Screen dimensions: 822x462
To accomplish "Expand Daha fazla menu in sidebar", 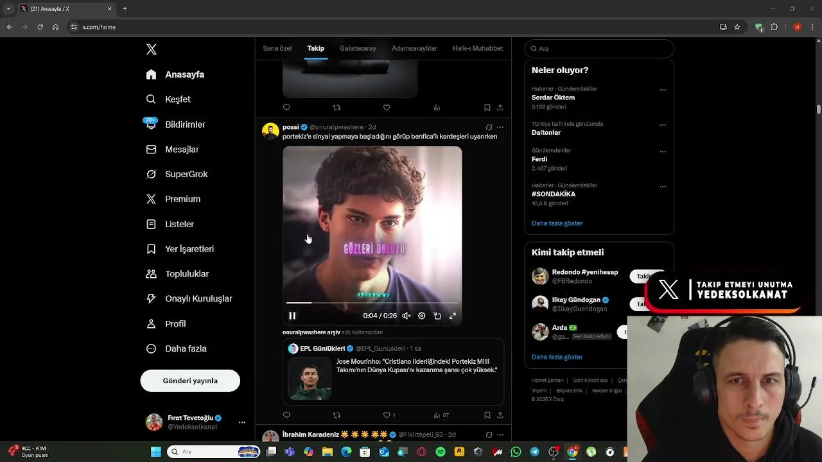I will point(176,348).
